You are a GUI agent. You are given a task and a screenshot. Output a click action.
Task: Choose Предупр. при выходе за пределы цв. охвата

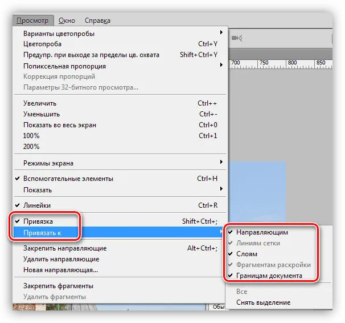[120, 55]
